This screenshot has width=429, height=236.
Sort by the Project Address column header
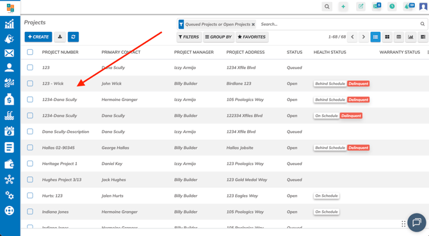tap(245, 52)
